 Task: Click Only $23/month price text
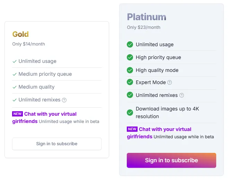point(143,27)
